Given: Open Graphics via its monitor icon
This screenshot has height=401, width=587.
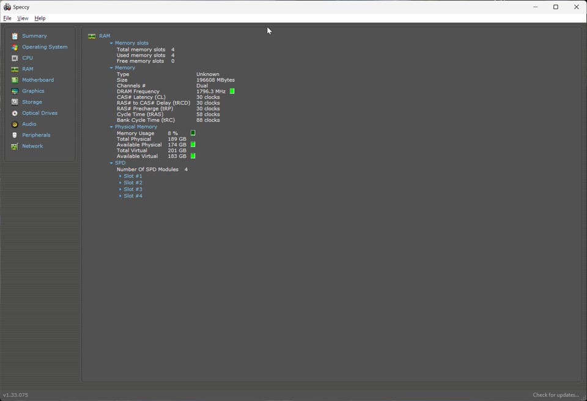Looking at the screenshot, I should [15, 91].
